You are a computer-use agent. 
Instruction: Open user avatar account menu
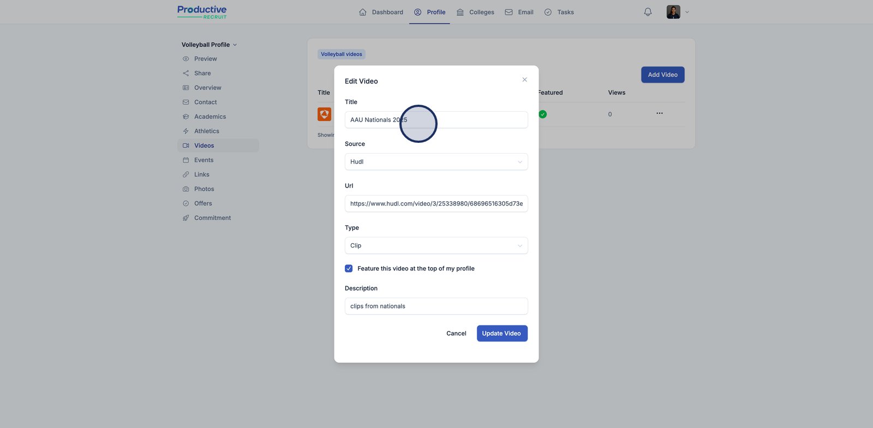click(x=677, y=12)
